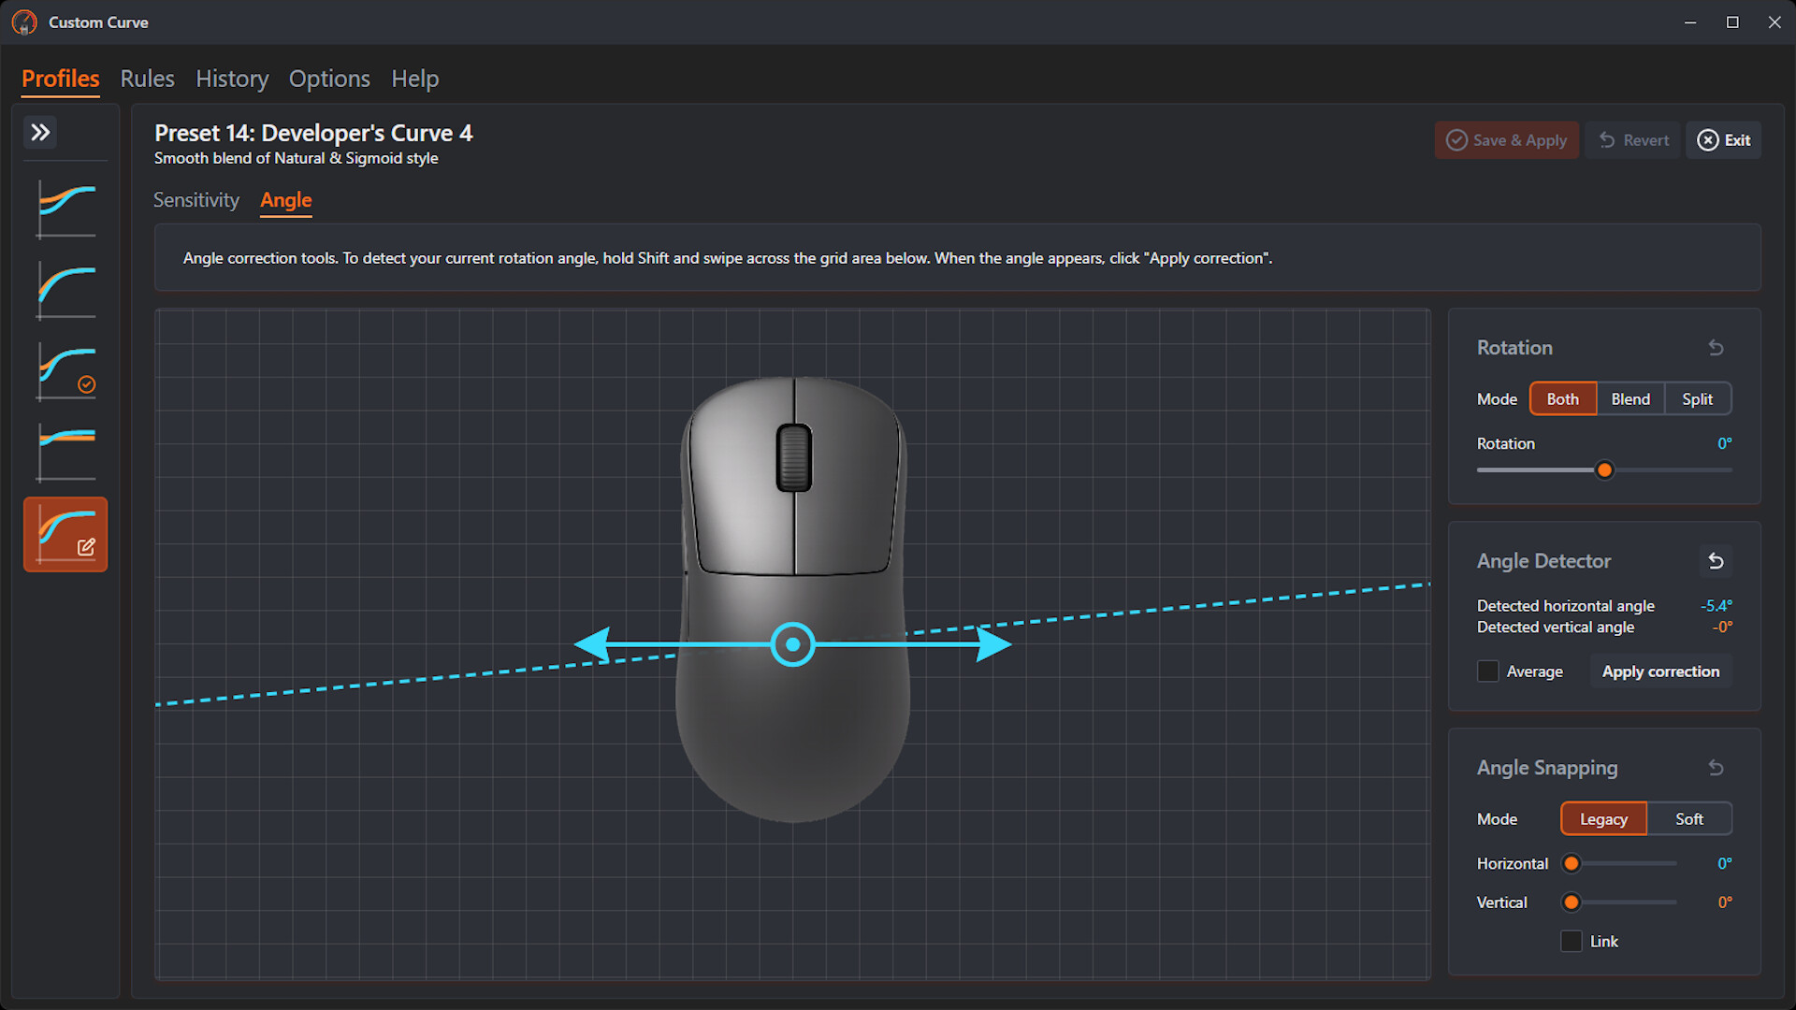The image size is (1796, 1010).
Task: Open the History menu
Action: pyautogui.click(x=231, y=79)
